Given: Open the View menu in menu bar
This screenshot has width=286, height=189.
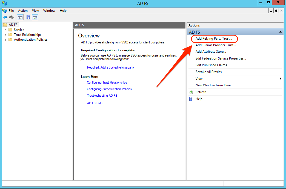Looking at the screenshot, I should pyautogui.click(x=35, y=11).
